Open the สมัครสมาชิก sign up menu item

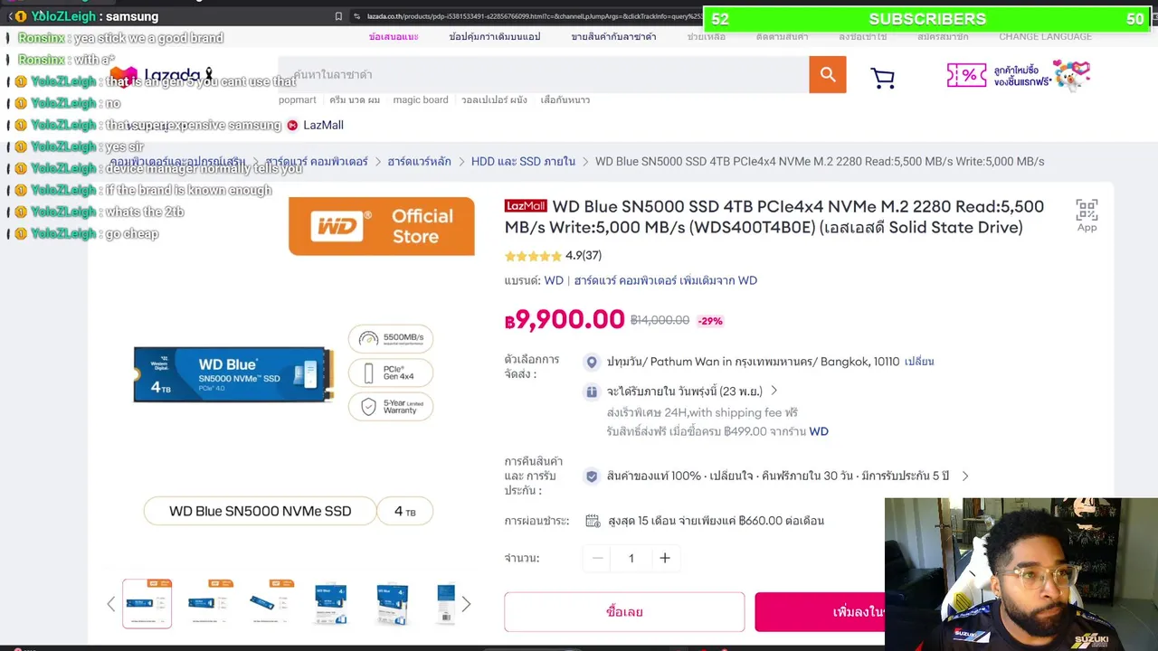tap(943, 37)
